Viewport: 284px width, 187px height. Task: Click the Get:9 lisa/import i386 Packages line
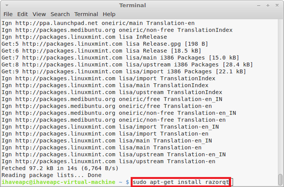click(124, 71)
